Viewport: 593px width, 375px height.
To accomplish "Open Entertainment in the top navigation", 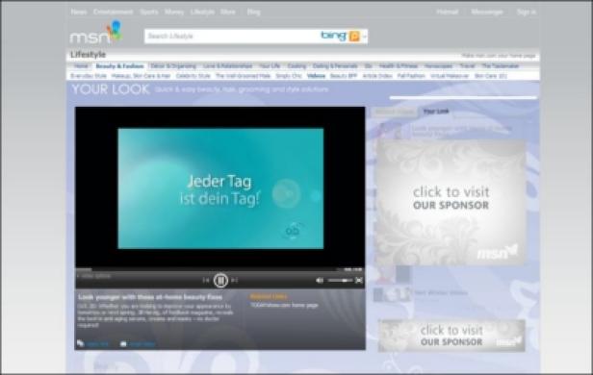I will (x=113, y=12).
